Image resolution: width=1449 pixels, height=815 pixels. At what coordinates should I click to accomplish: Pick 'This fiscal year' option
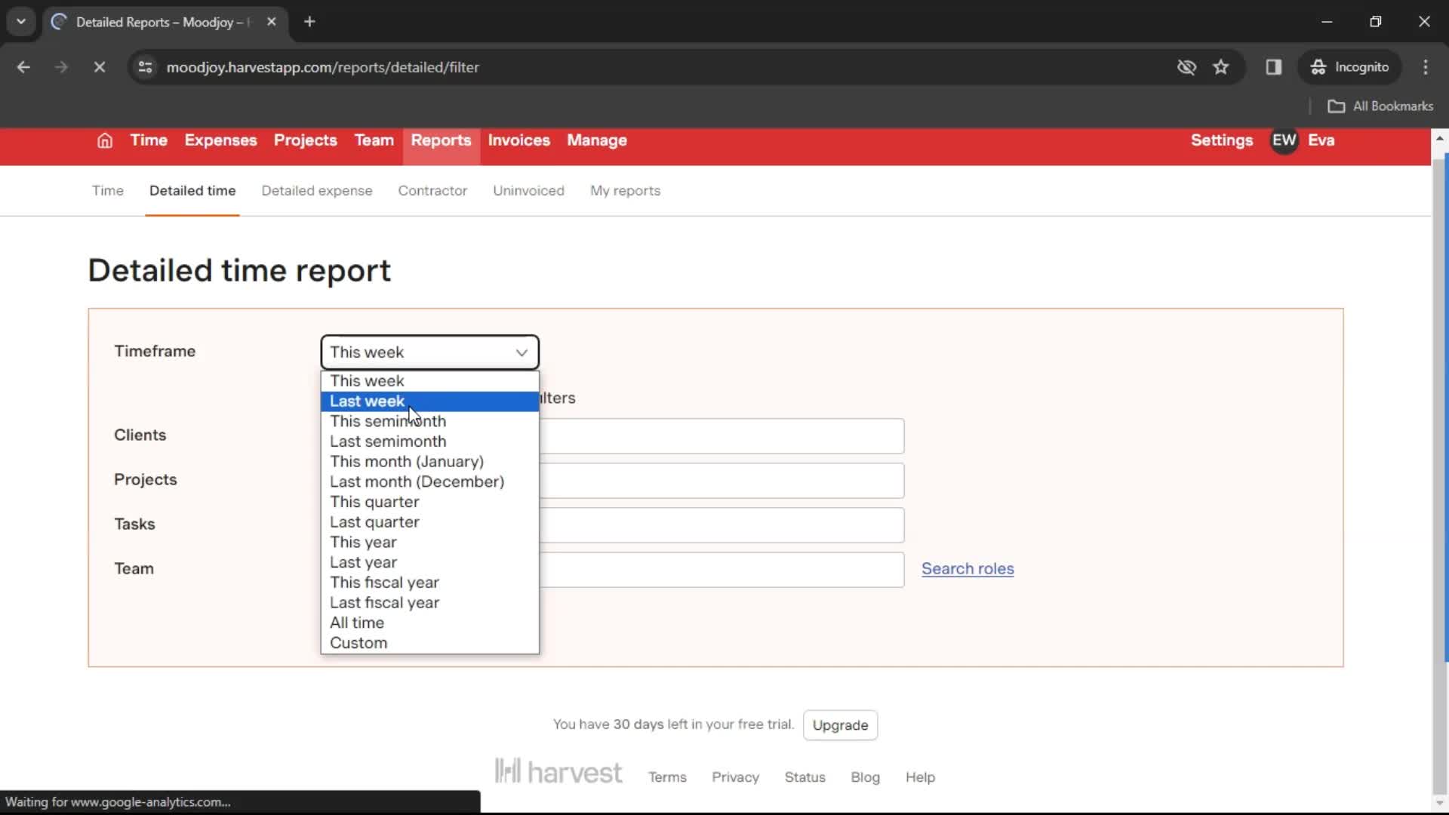click(x=429, y=583)
